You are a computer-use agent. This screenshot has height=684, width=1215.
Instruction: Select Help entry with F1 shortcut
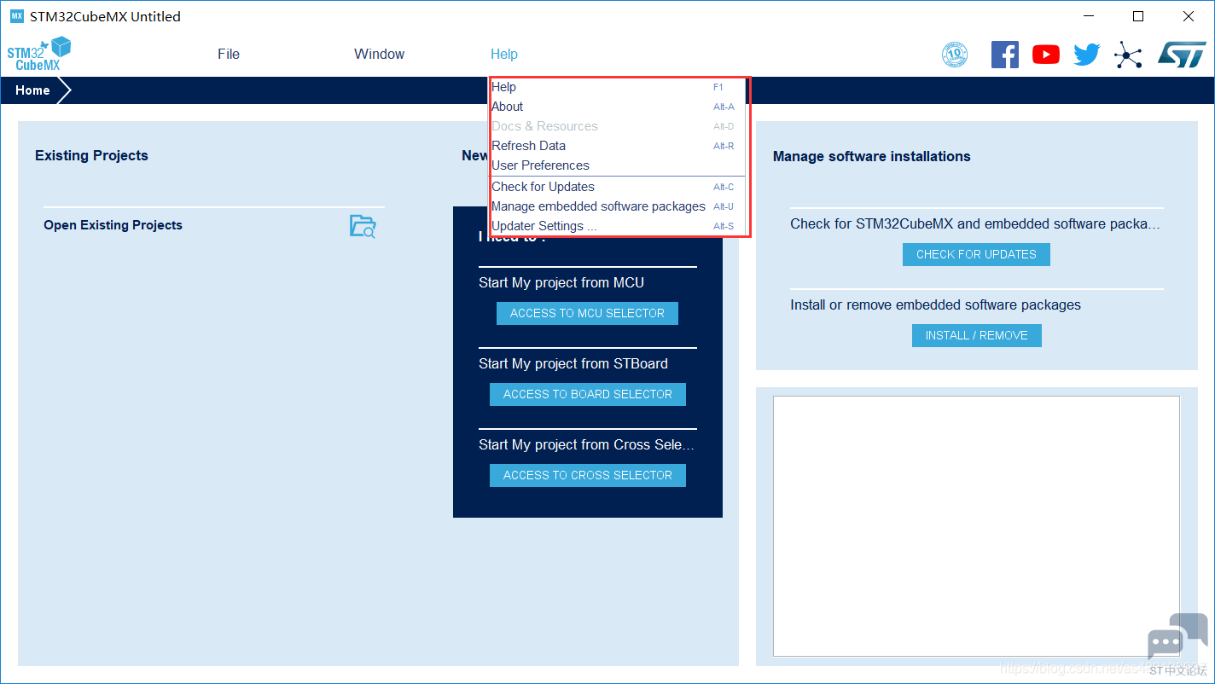click(x=619, y=87)
